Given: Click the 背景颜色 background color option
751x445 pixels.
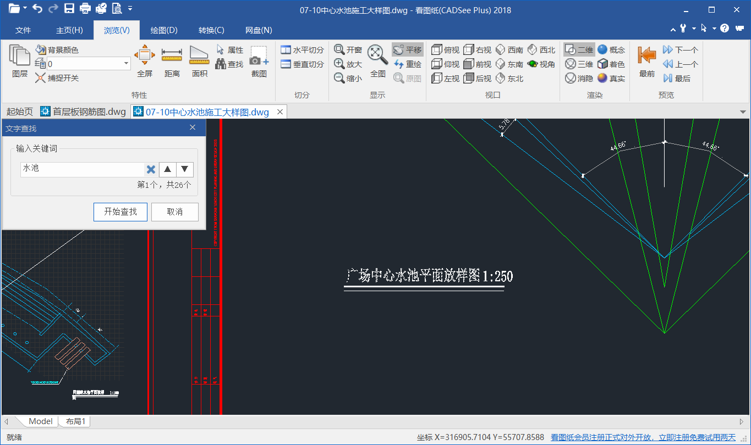Looking at the screenshot, I should pyautogui.click(x=57, y=50).
